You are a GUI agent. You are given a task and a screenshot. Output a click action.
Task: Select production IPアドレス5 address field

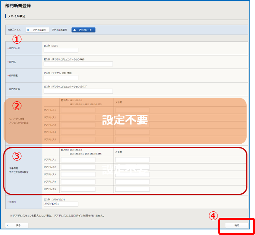pos(78,189)
